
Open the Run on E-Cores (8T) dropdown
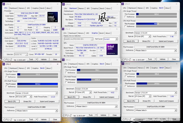(143, 36)
